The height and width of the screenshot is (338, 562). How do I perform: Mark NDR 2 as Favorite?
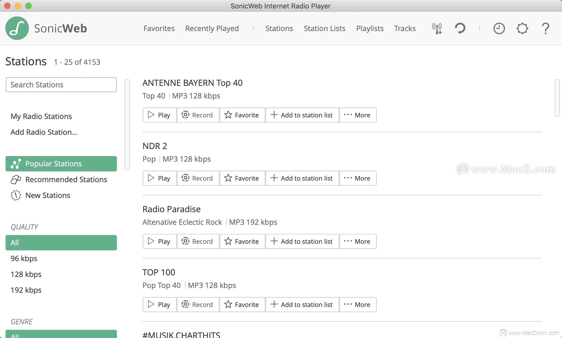pyautogui.click(x=242, y=178)
